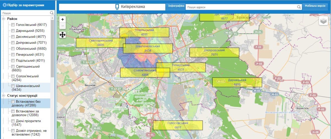Click the Печерський 4531 map label
Viewport: 331px width, 139px height.
(x=181, y=67)
